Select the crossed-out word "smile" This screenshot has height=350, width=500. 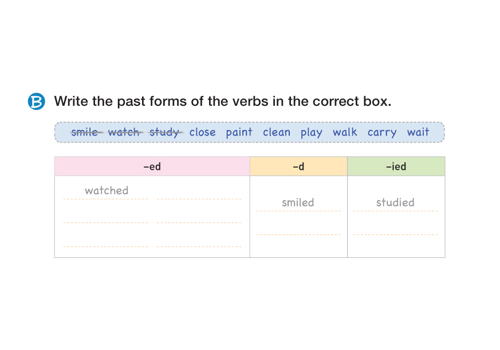tap(85, 132)
